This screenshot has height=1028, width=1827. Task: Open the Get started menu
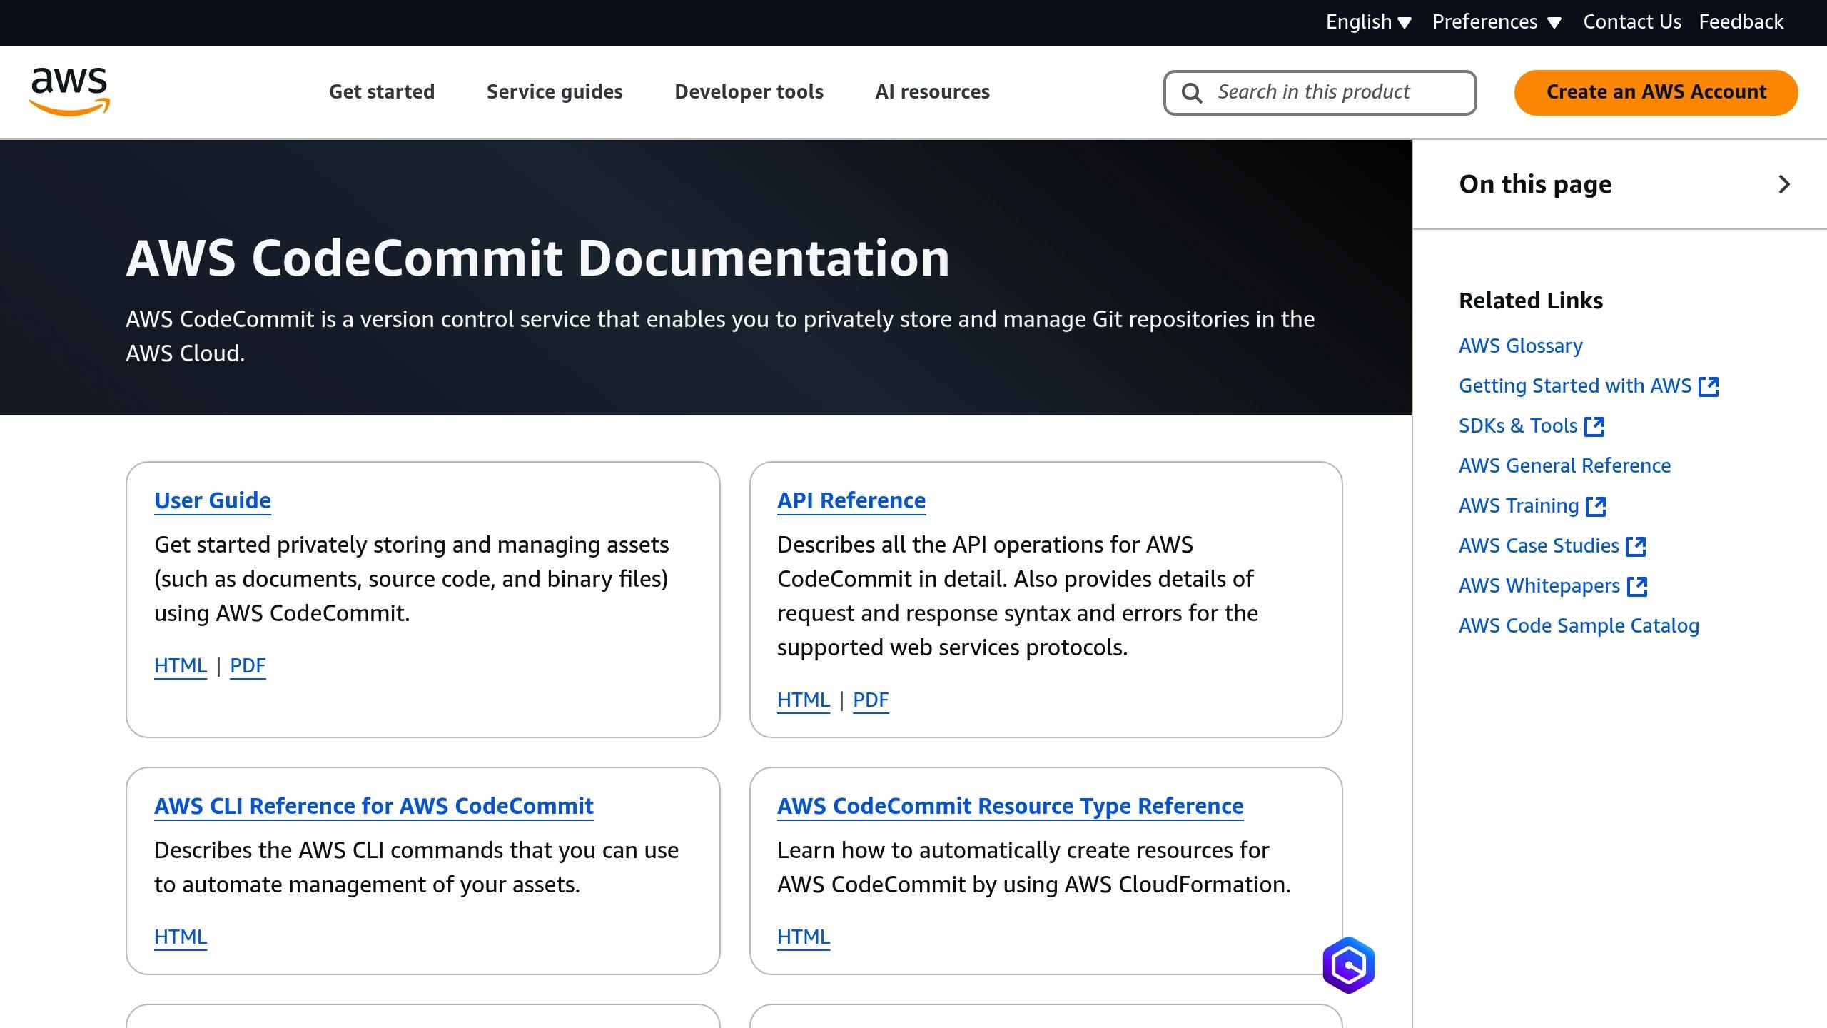(382, 91)
